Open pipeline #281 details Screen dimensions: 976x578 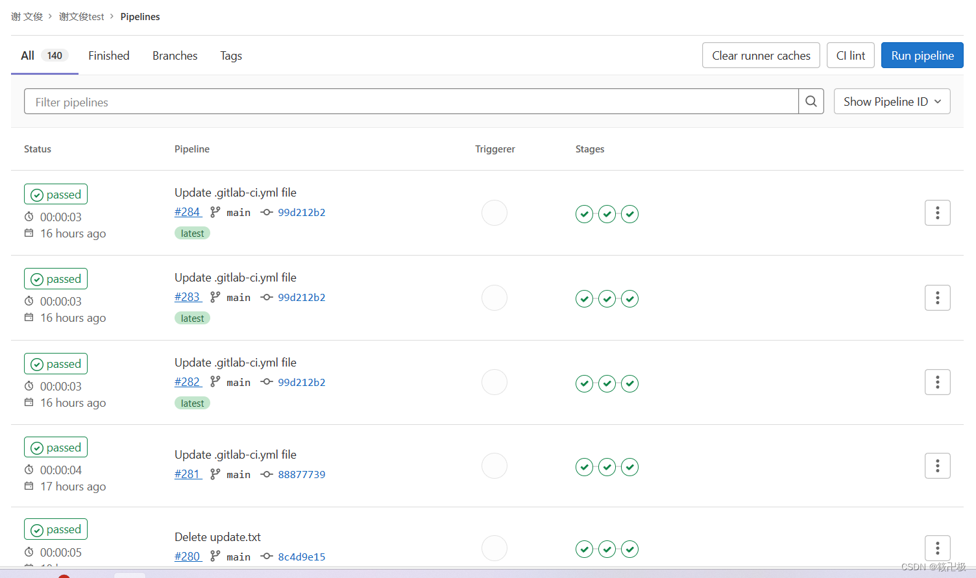pos(187,474)
